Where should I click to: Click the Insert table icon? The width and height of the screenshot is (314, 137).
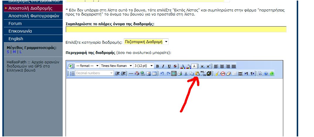click(154, 74)
